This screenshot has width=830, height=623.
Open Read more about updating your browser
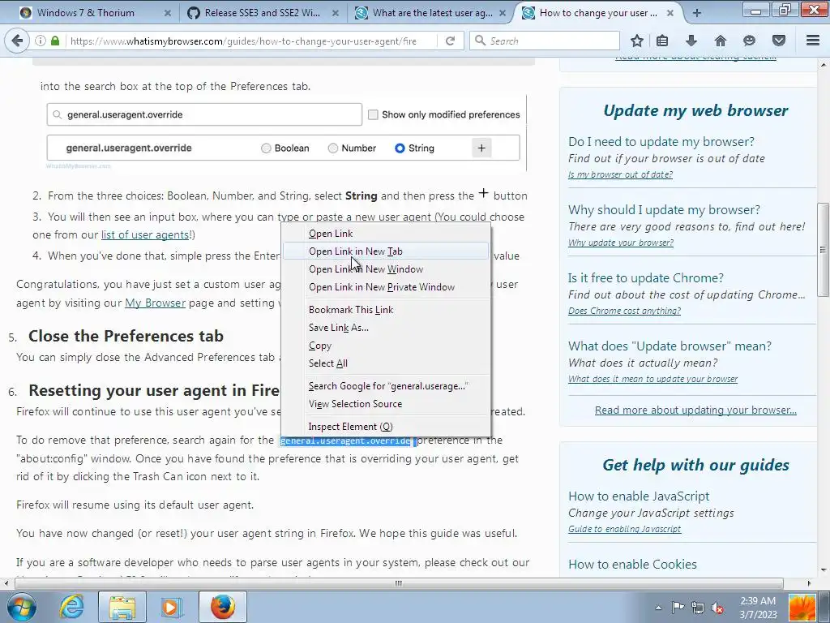point(695,410)
